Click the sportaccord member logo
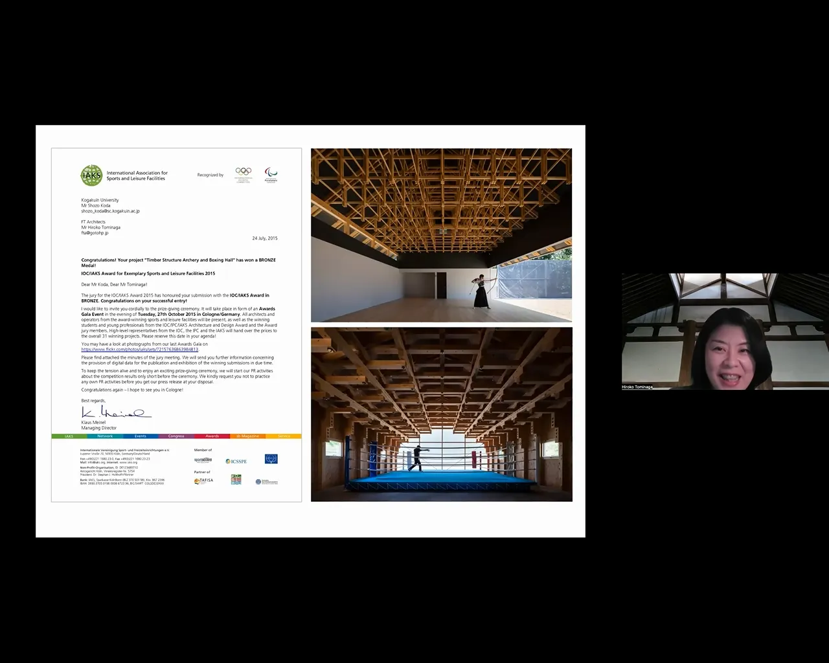Image resolution: width=829 pixels, height=663 pixels. 203,460
